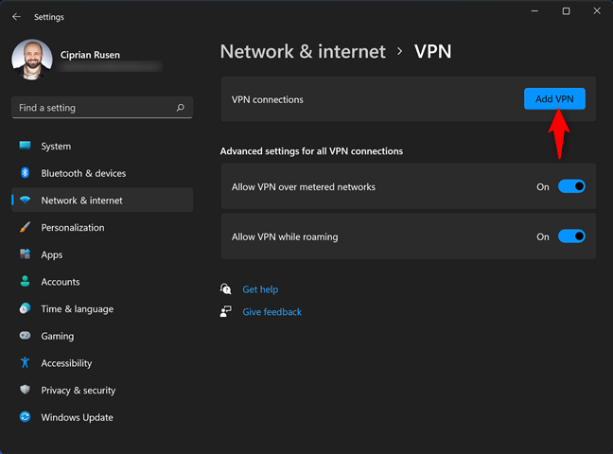Open Accounts settings page
This screenshot has height=454, width=613.
[x=102, y=282]
